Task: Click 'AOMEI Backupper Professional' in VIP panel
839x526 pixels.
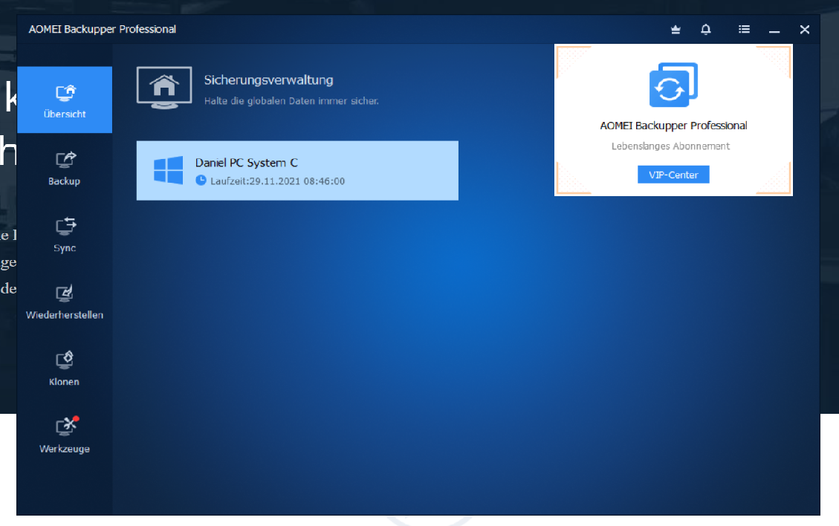Action: coord(673,126)
